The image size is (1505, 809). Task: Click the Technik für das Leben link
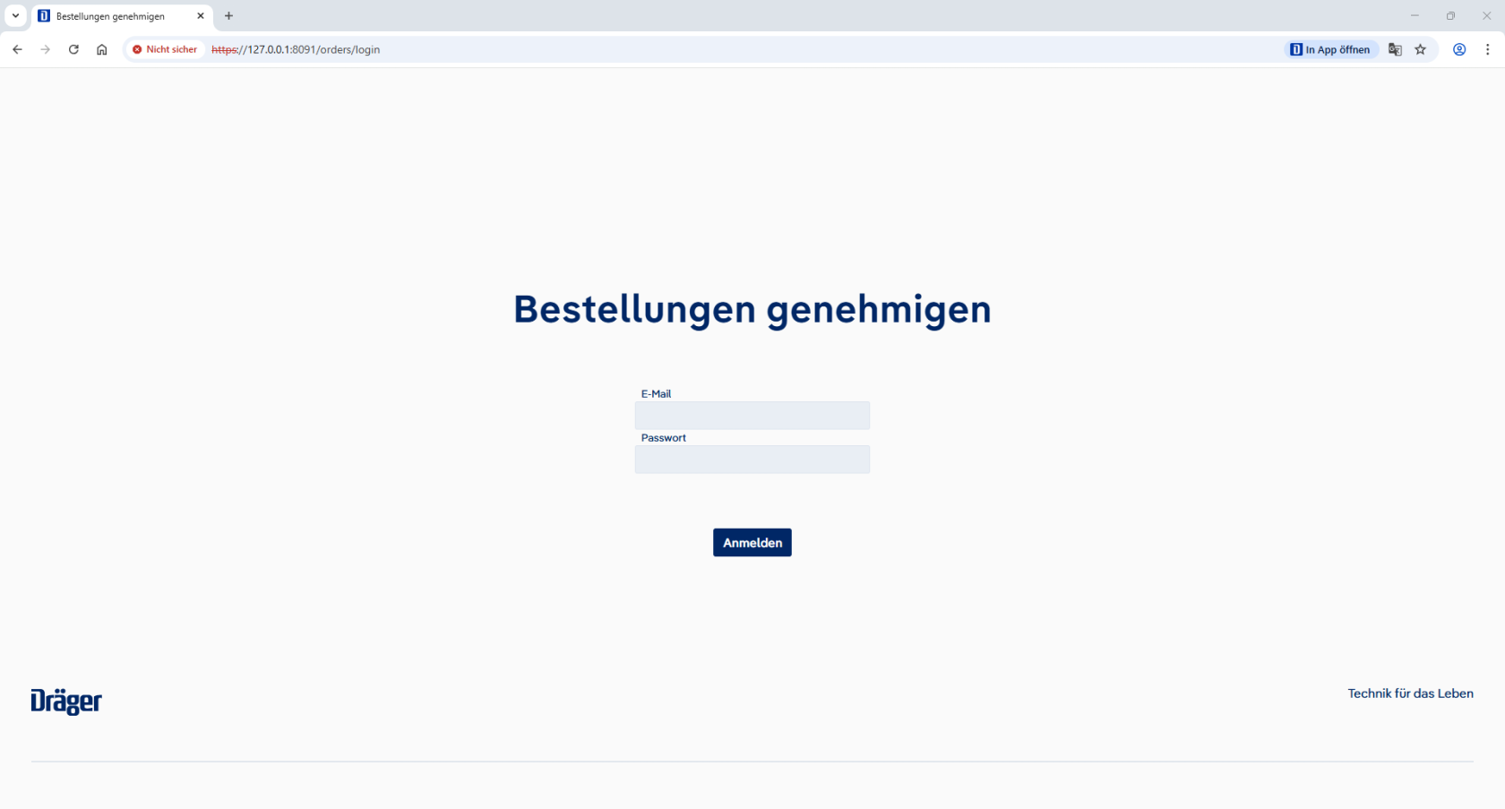click(1411, 693)
